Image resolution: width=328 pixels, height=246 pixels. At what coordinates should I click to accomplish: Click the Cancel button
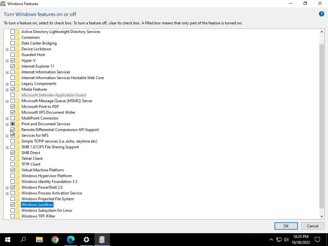point(313,226)
